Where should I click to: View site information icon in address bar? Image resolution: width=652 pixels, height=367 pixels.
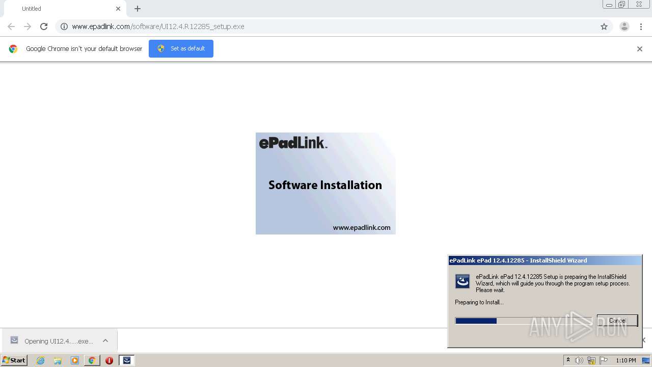point(64,27)
